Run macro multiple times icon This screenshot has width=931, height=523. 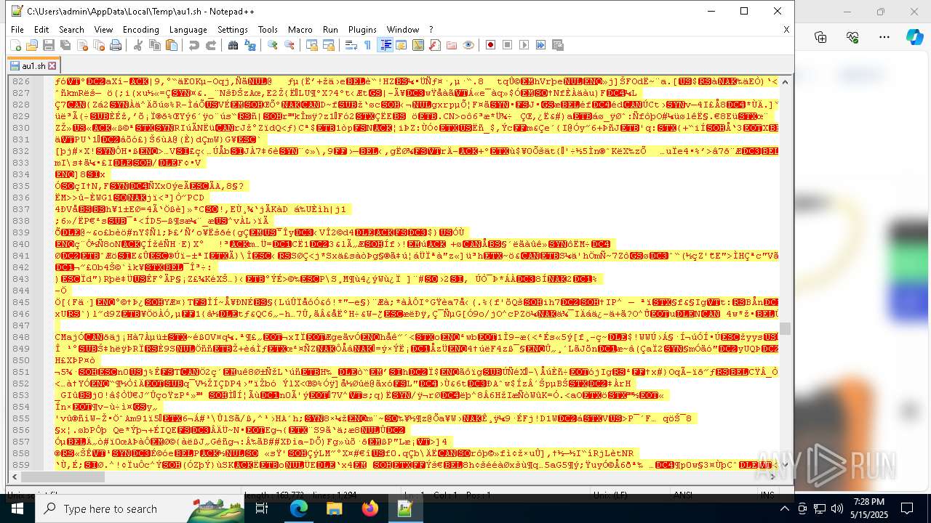[541, 45]
